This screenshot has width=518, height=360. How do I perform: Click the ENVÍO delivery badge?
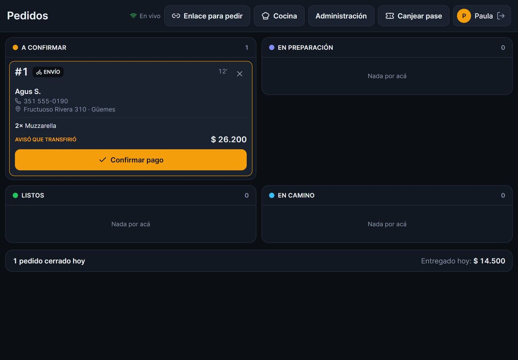pyautogui.click(x=48, y=72)
